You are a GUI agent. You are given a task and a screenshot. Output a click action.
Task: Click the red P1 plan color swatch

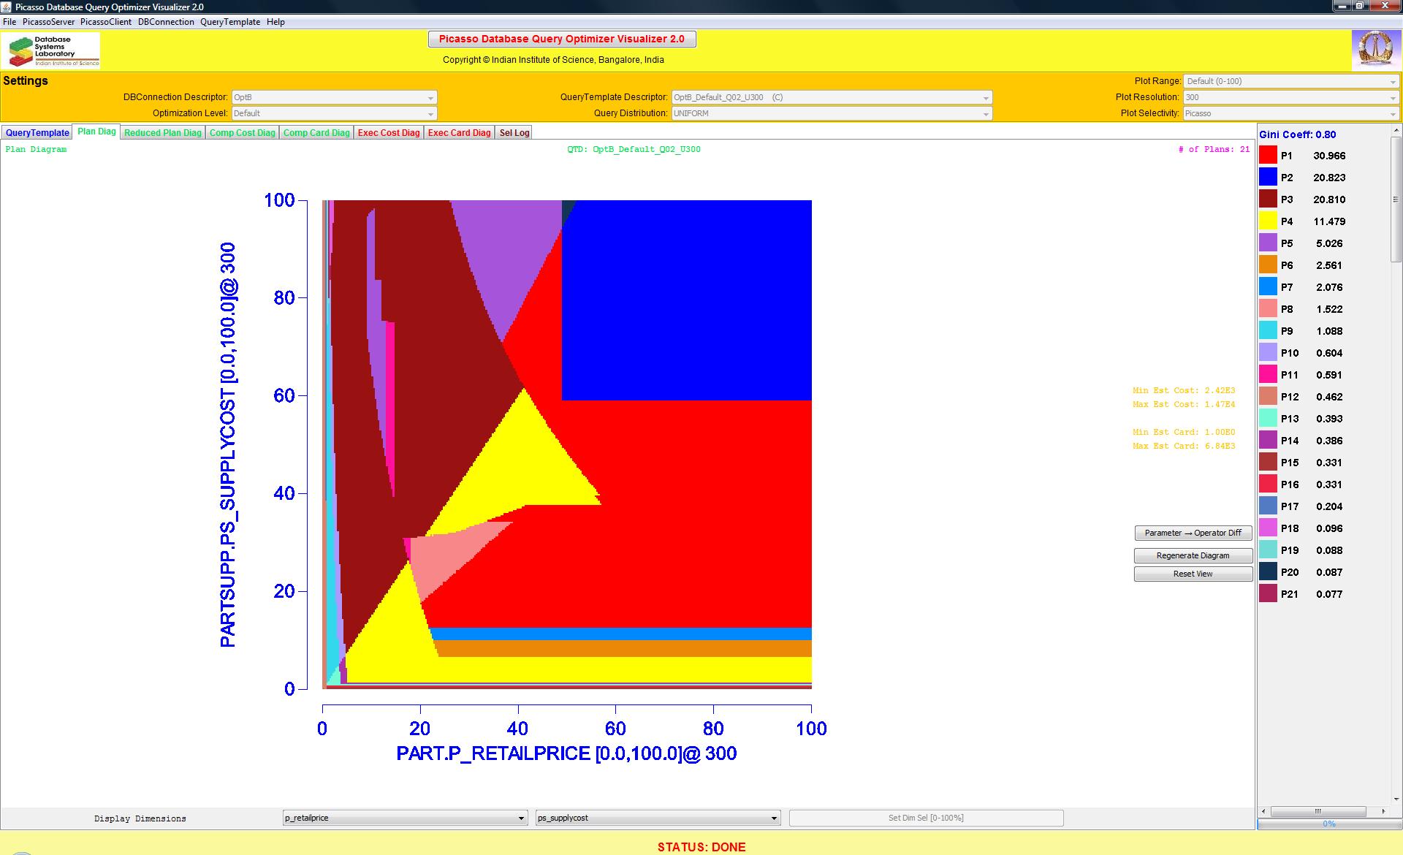coord(1268,156)
